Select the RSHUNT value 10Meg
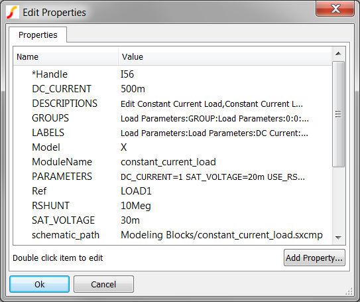 (136, 206)
